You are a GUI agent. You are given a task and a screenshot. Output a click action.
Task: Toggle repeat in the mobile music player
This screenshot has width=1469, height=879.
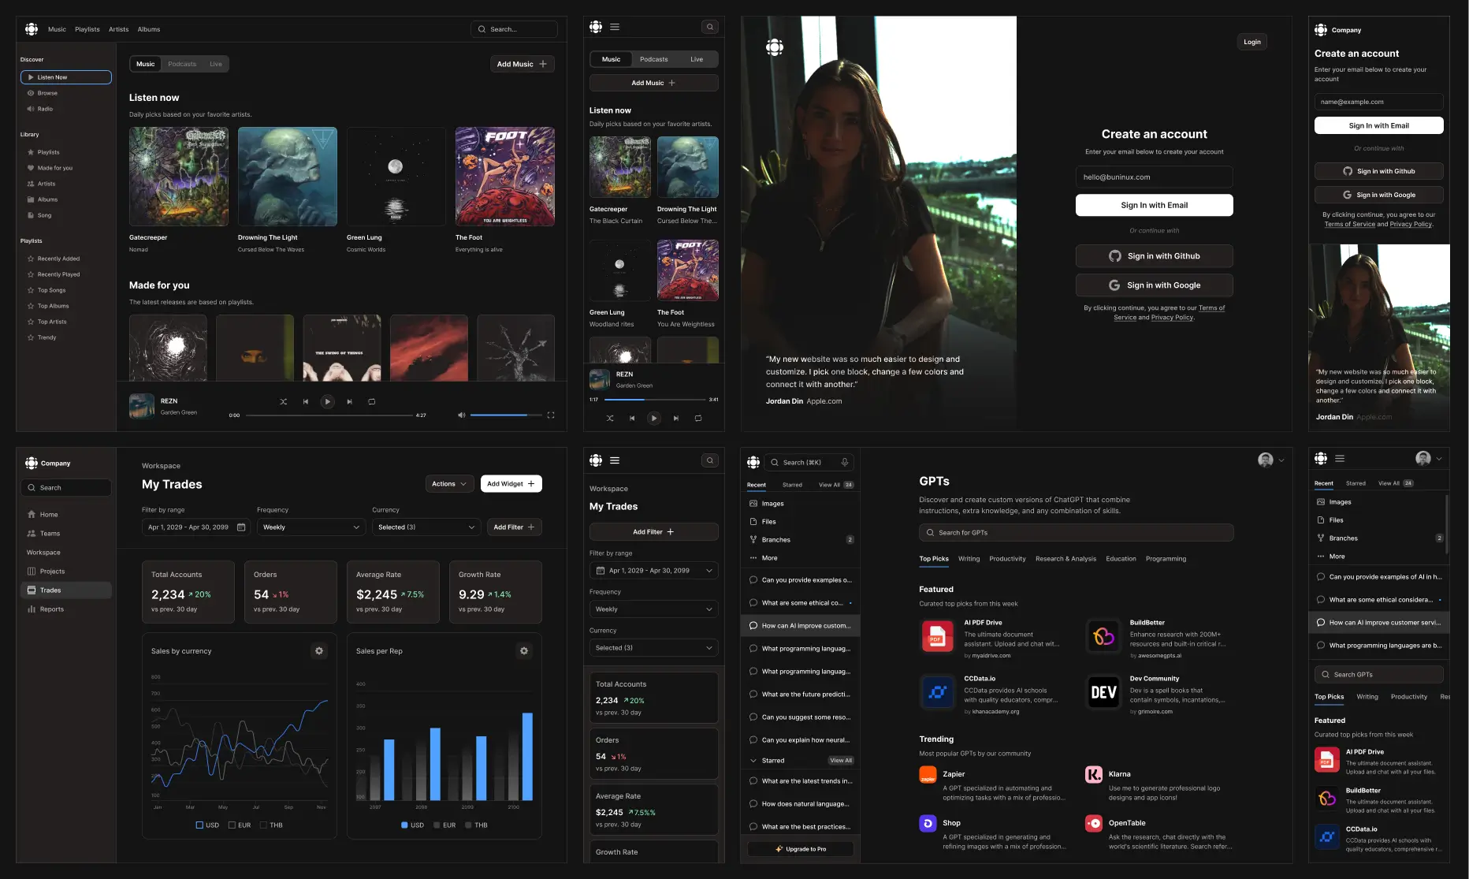click(x=698, y=419)
